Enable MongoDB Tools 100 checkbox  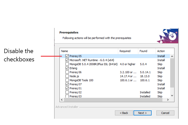pyautogui.click(x=67, y=80)
